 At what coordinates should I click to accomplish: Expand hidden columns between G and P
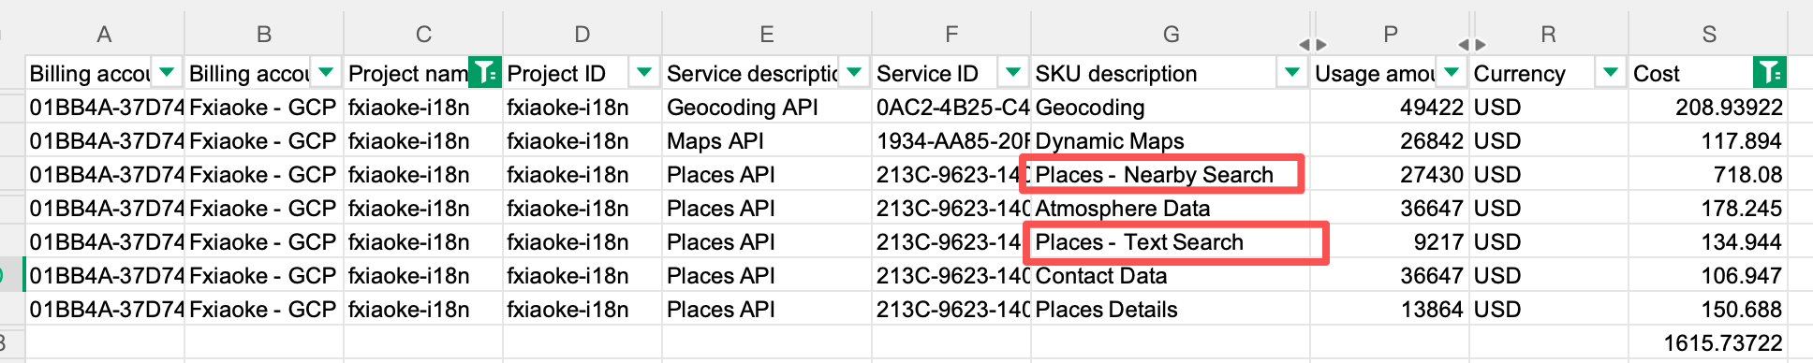(x=1312, y=44)
